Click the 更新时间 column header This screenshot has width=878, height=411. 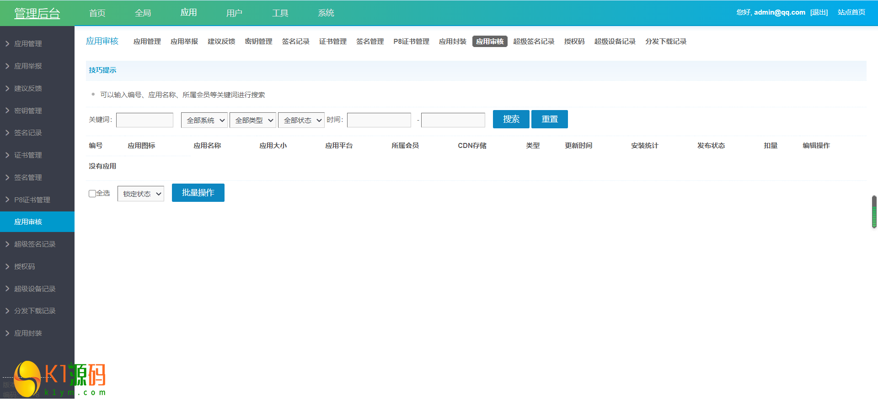click(x=578, y=146)
